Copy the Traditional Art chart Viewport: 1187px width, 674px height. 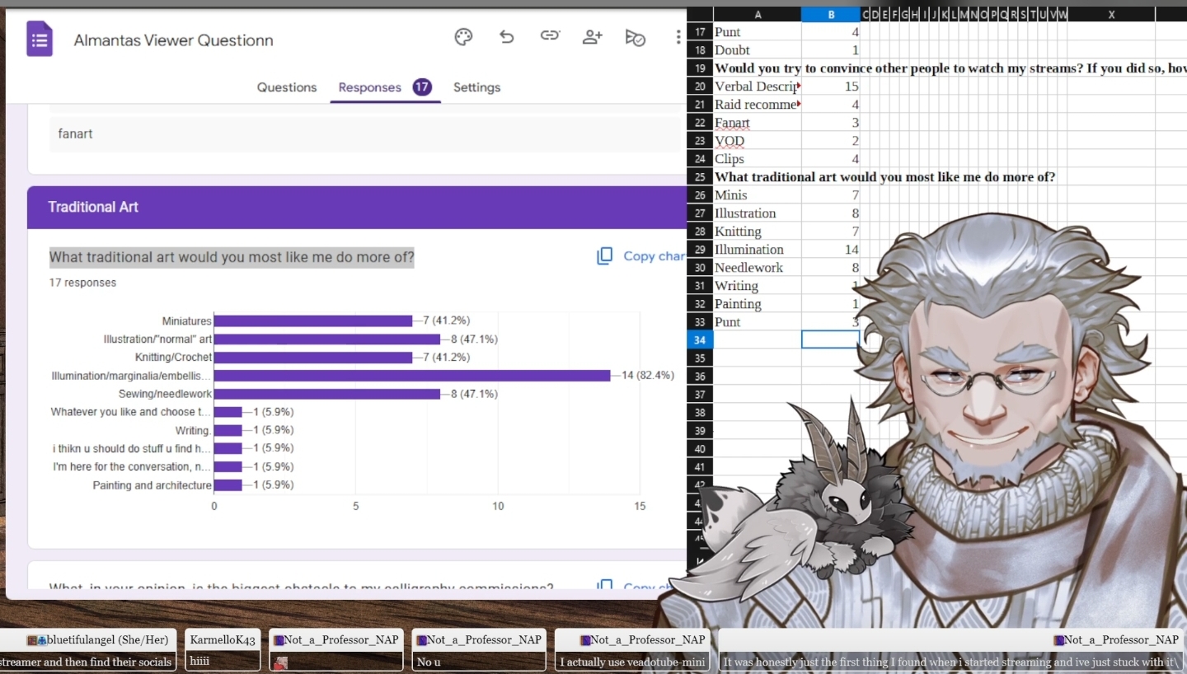click(640, 256)
